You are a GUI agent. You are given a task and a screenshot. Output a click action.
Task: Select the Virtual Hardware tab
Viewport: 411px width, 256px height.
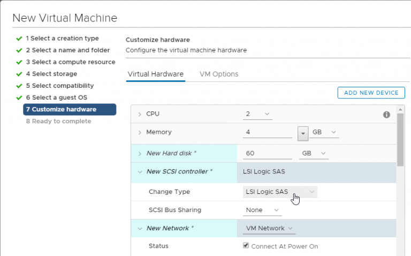pos(156,74)
